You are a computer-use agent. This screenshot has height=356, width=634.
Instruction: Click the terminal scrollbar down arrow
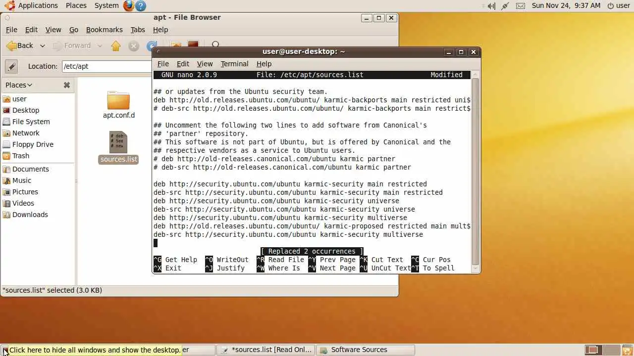pyautogui.click(x=475, y=268)
